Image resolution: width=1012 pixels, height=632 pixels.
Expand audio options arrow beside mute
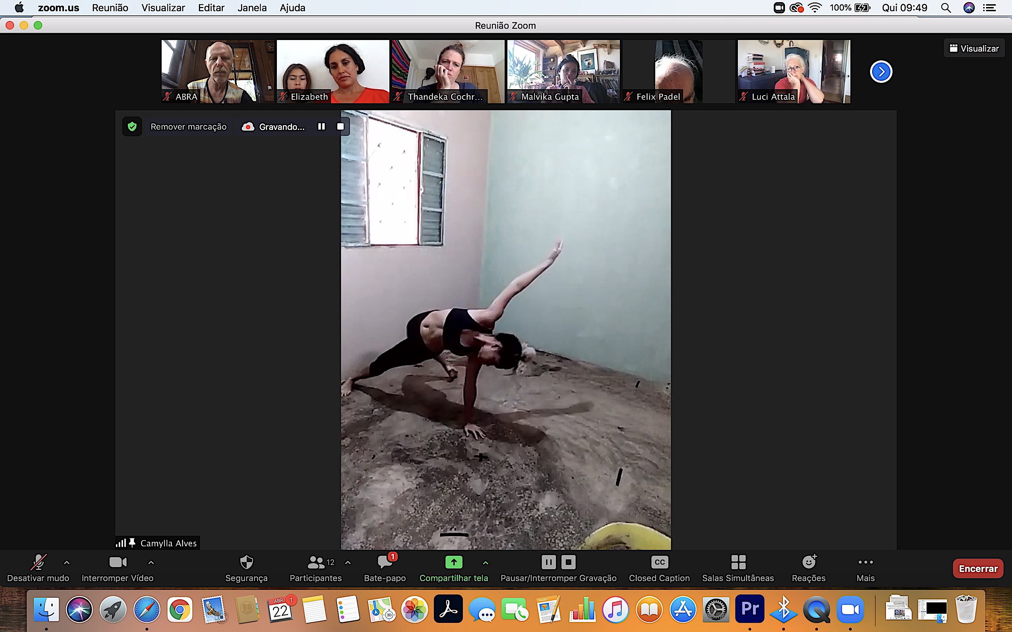(66, 562)
